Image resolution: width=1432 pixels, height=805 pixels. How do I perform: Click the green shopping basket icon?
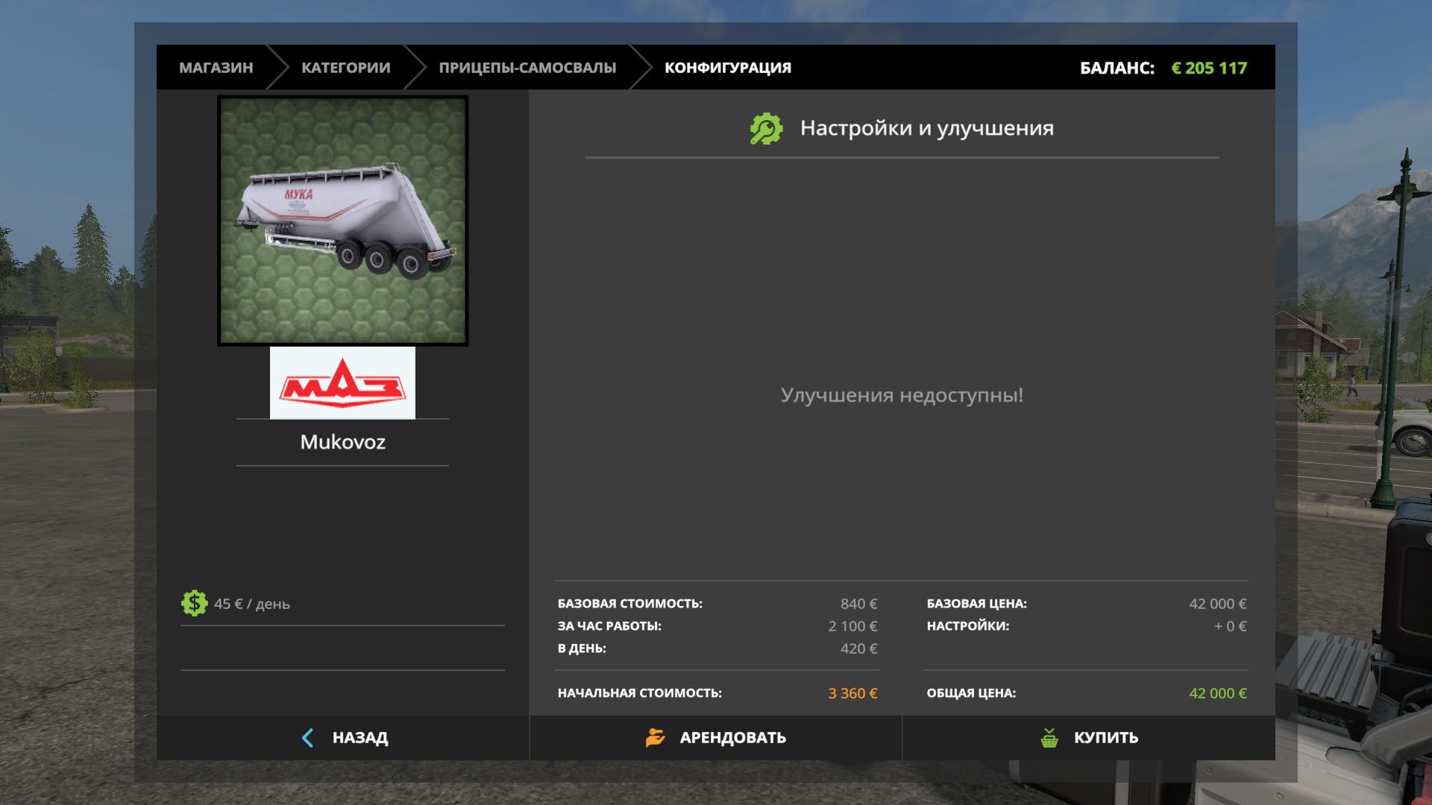[1049, 738]
